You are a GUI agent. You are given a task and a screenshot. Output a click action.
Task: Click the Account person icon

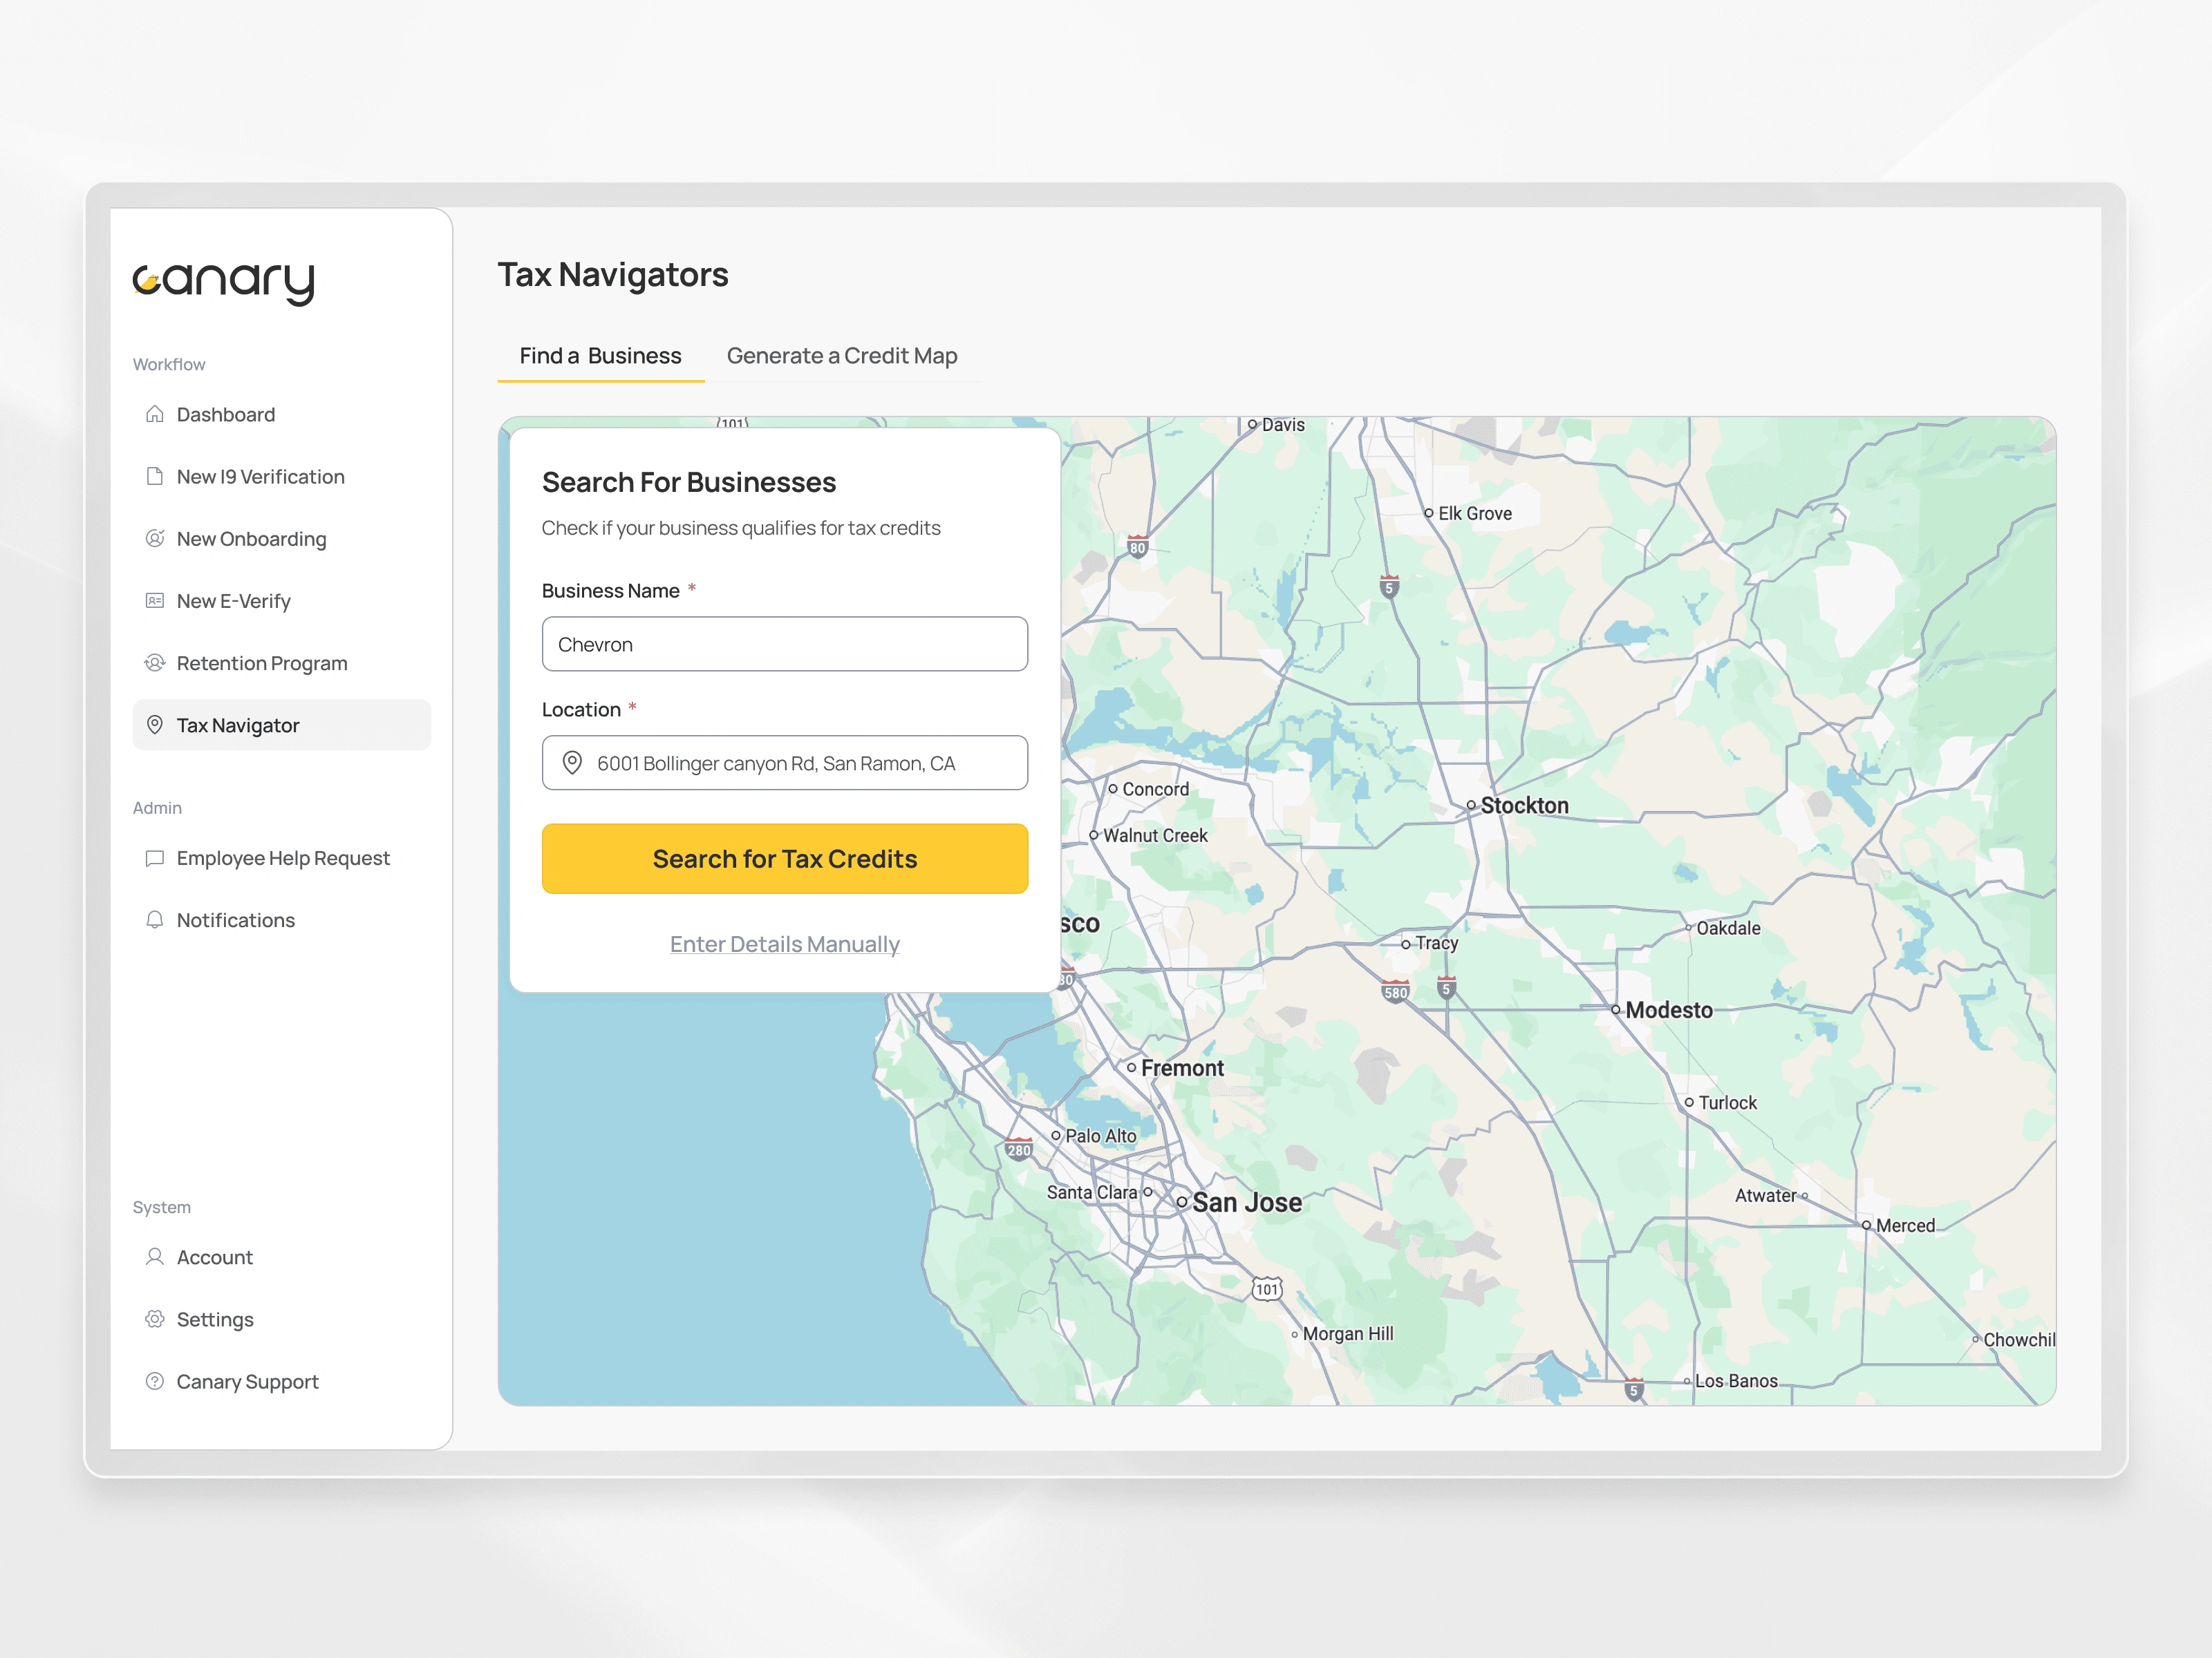coord(154,1256)
